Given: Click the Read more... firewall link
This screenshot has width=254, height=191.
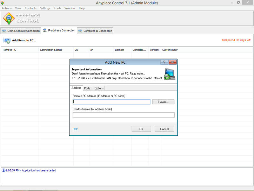Looking at the screenshot, I should tap(137, 74).
